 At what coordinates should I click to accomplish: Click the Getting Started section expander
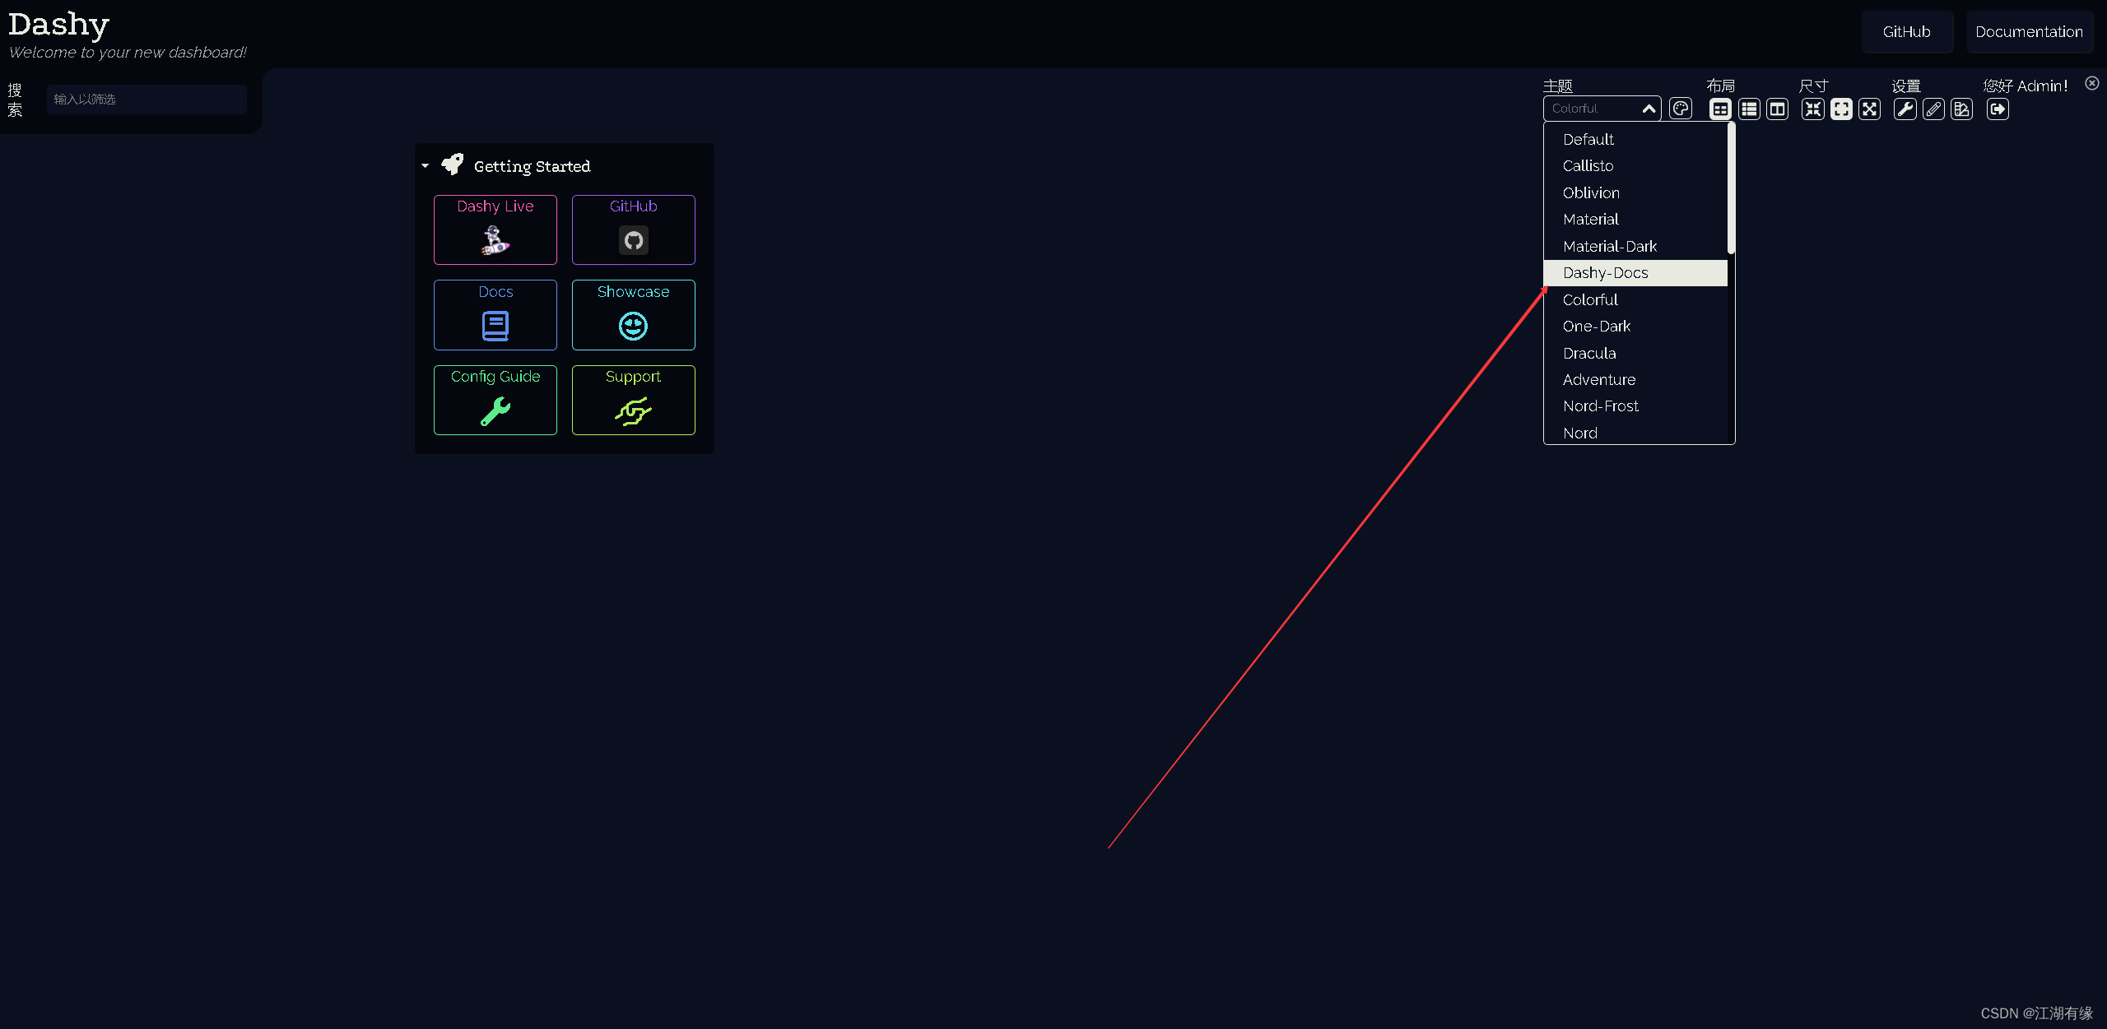click(x=426, y=165)
